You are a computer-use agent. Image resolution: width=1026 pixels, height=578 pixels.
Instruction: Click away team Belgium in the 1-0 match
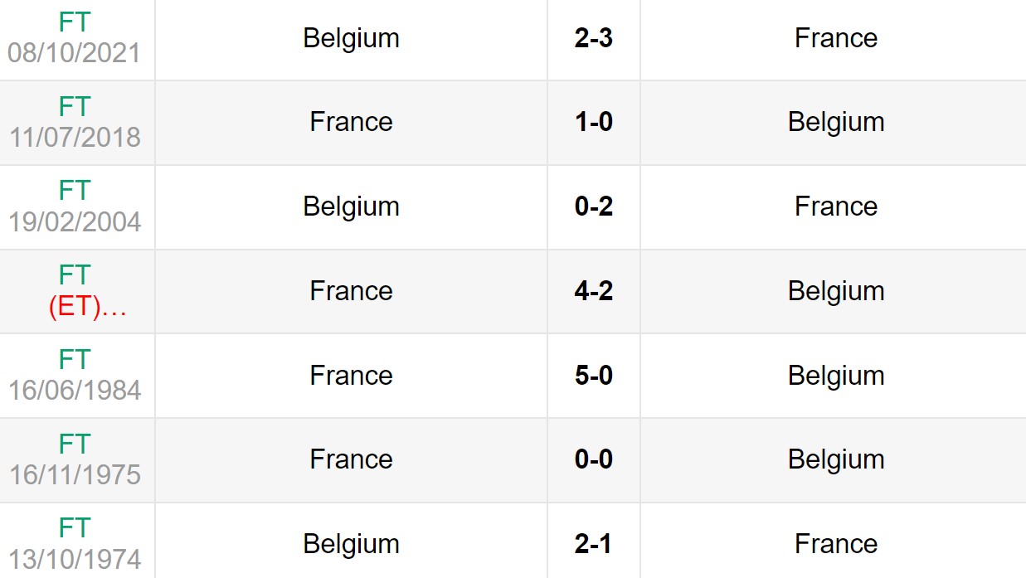[x=835, y=122]
